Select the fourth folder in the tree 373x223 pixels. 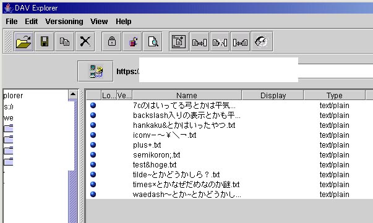tap(9, 161)
